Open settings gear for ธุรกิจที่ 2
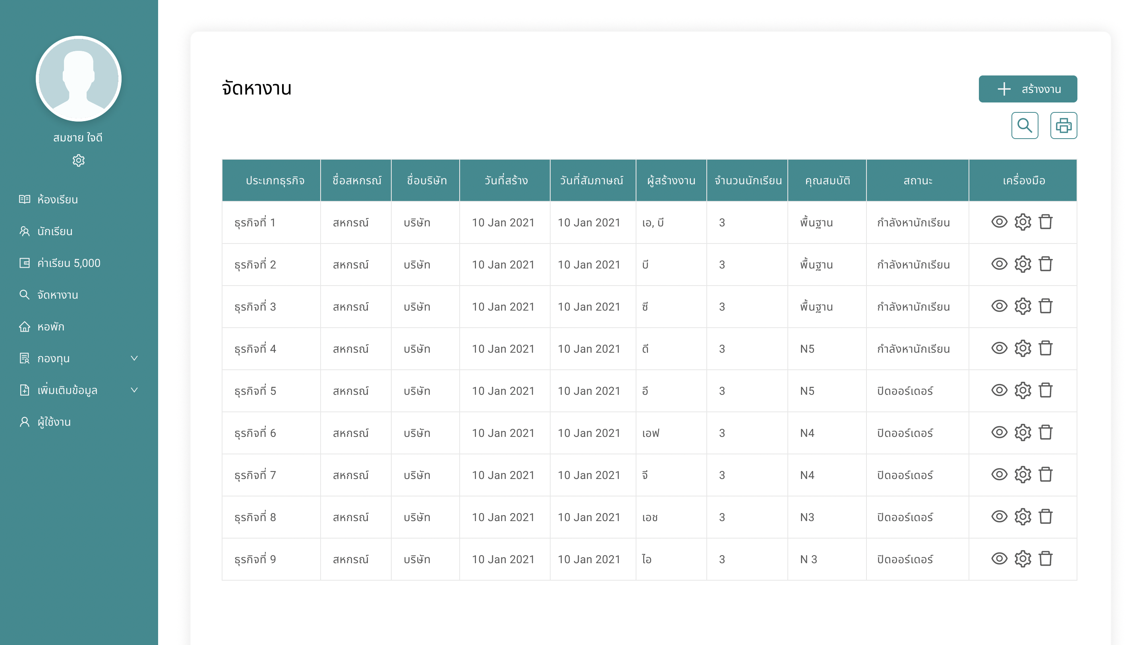Viewport: 1137px width, 645px height. [1023, 264]
